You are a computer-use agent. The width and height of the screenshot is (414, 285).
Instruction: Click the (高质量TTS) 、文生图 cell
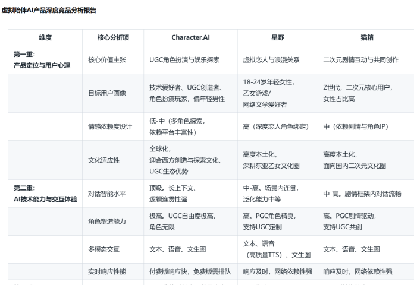pos(278,249)
